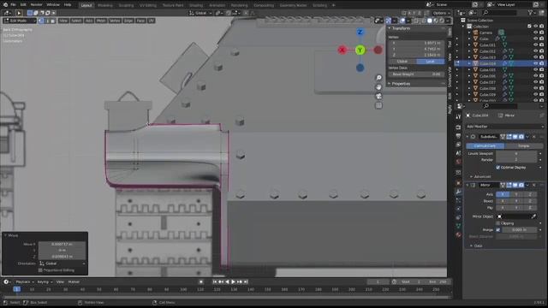Viewport: 548px width, 308px height.
Task: Toggle the Optimal Display checkbox
Action: (497, 168)
